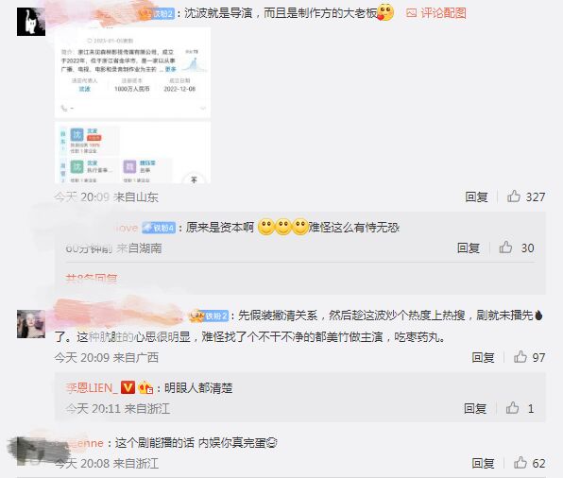Like 李恩LIEN_'s reply with 1 like
The width and height of the screenshot is (563, 478).
click(512, 408)
